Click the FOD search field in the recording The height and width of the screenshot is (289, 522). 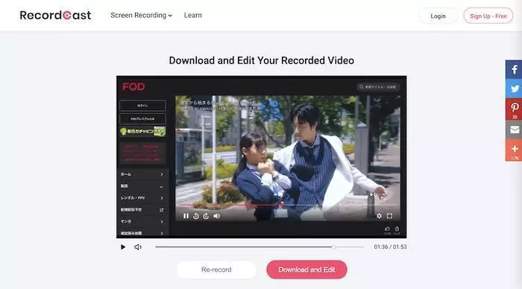(378, 87)
